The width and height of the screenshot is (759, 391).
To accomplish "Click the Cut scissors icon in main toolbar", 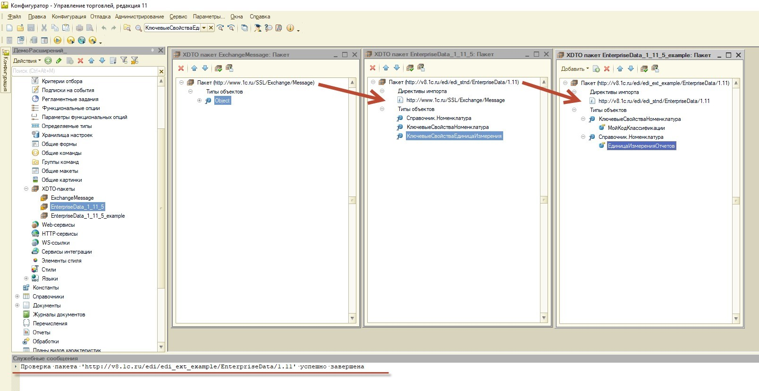I will point(44,28).
